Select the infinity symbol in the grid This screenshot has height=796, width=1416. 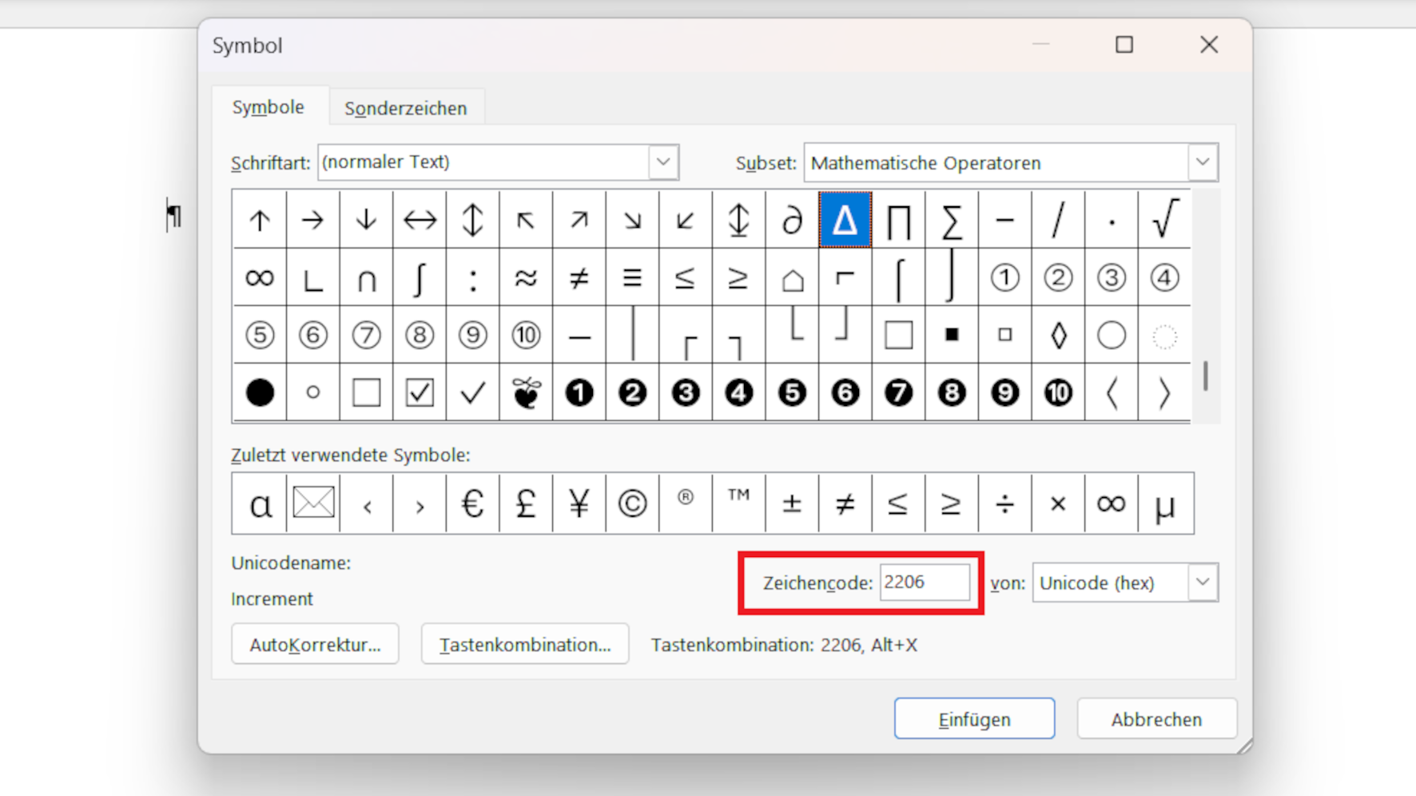click(x=259, y=278)
